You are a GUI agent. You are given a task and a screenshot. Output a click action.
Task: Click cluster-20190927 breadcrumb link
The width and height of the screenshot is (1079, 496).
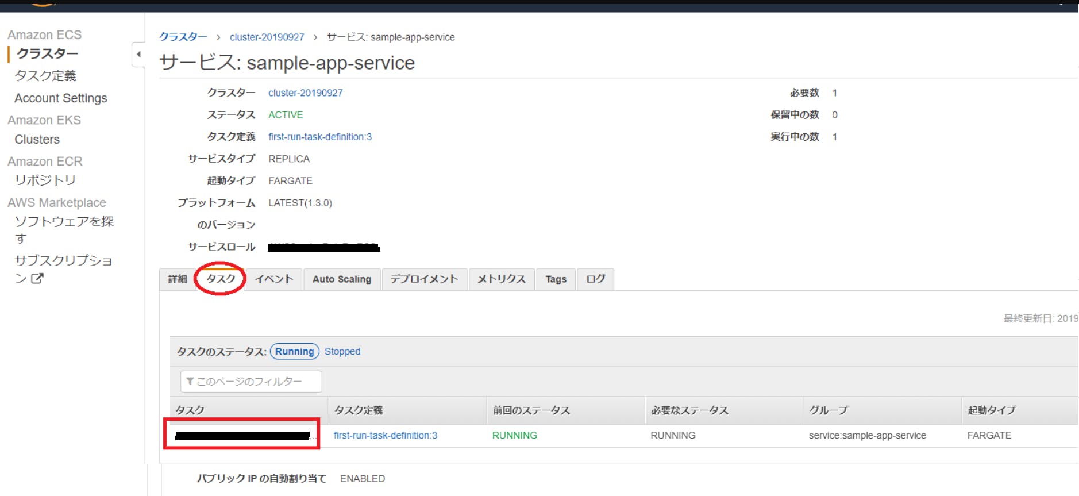click(x=267, y=37)
